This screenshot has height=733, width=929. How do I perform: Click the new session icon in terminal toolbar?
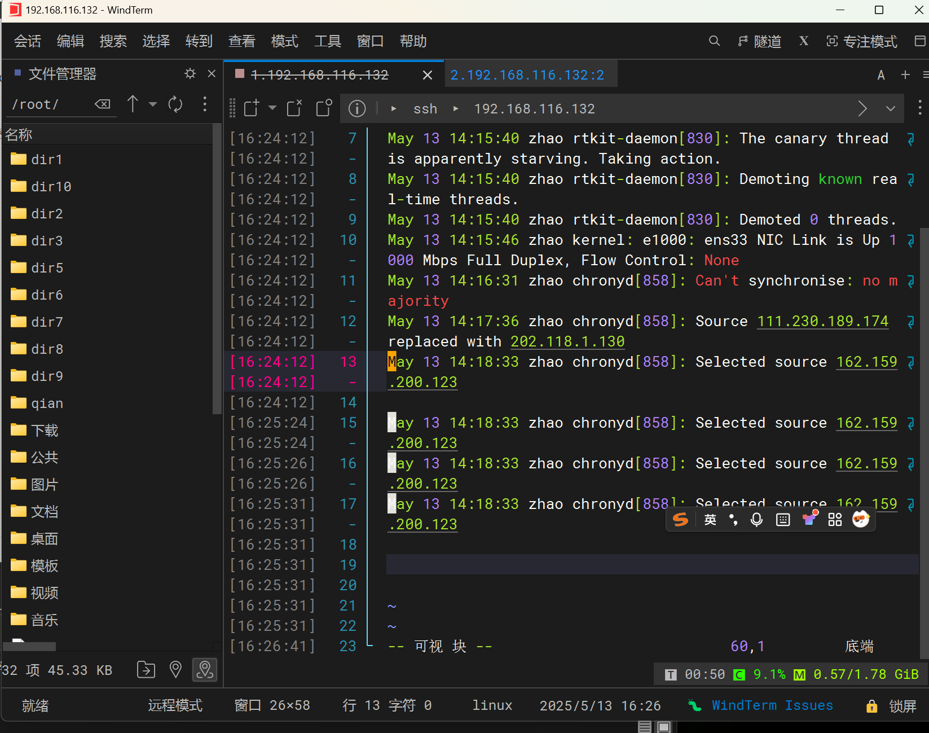pyautogui.click(x=252, y=108)
